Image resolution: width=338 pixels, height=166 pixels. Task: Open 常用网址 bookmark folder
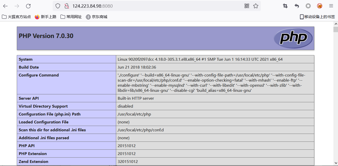pyautogui.click(x=71, y=17)
